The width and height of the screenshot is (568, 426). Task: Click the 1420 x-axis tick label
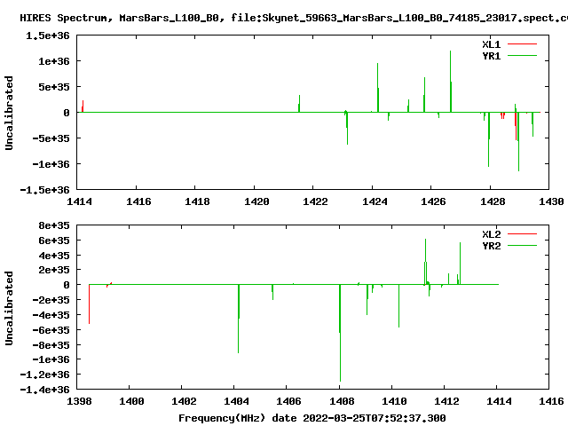point(256,201)
